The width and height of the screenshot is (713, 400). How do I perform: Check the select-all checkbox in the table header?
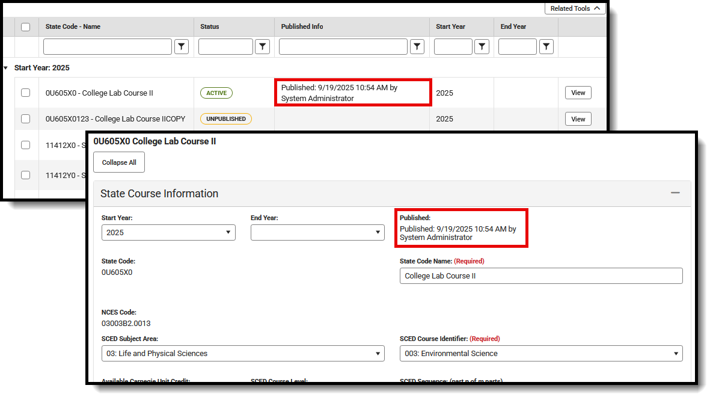coord(25,26)
